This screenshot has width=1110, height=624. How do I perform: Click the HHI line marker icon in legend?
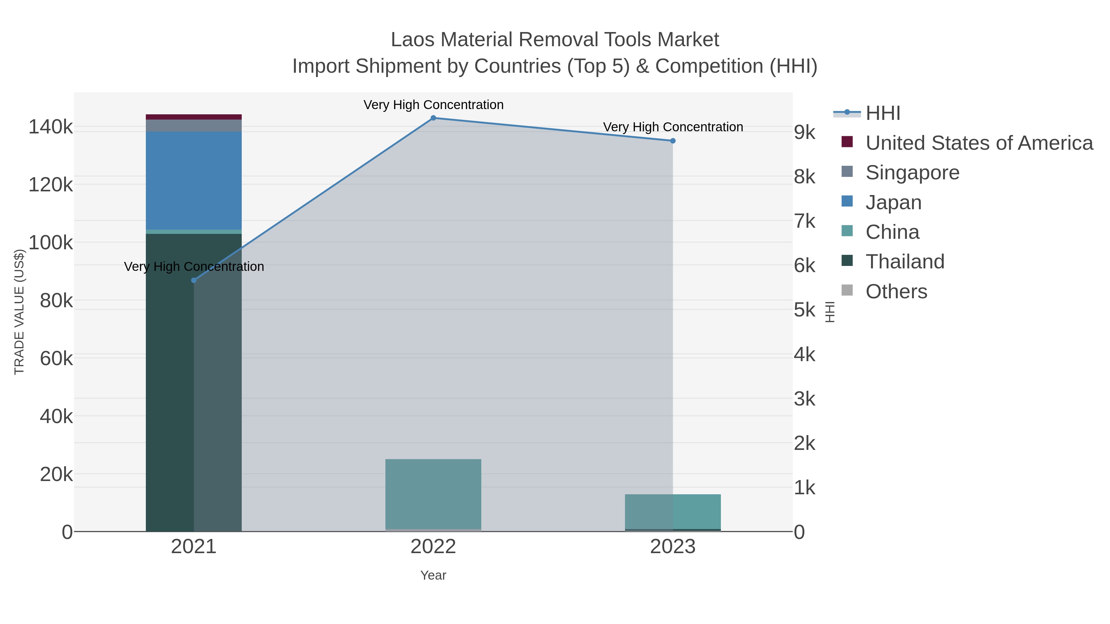coord(847,112)
